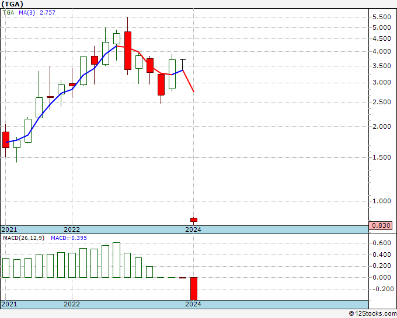This screenshot has width=397, height=318.
Task: Click the 1.500 price axis label
Action: tap(382, 157)
